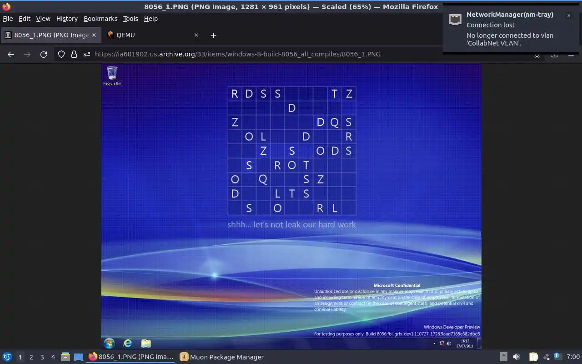Click the 'Windows Developer Preview' watermark text
Image resolution: width=582 pixels, height=364 pixels.
point(452,327)
